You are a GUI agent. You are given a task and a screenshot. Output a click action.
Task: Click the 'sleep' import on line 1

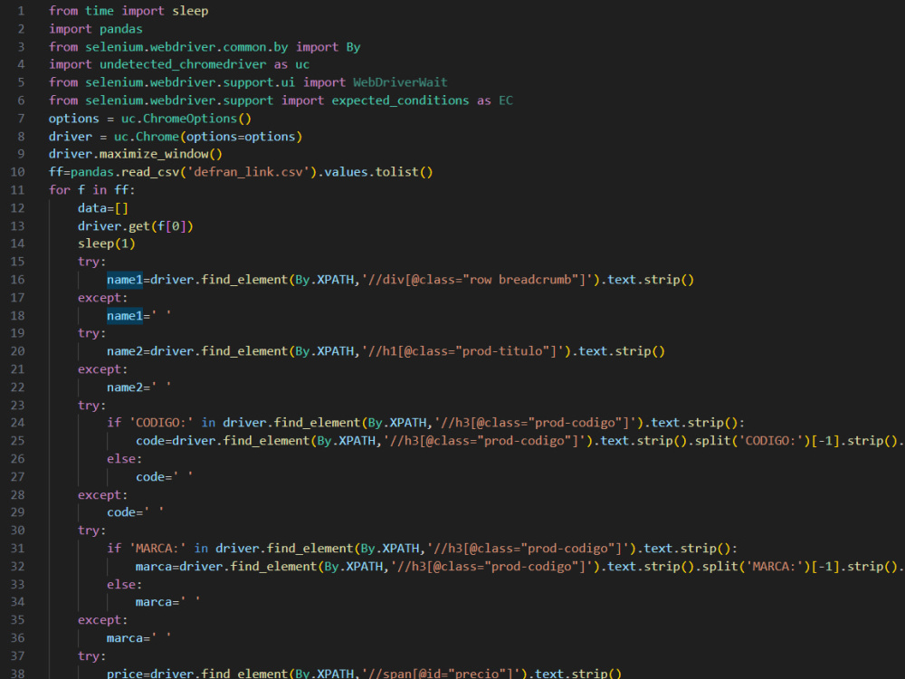coord(190,11)
